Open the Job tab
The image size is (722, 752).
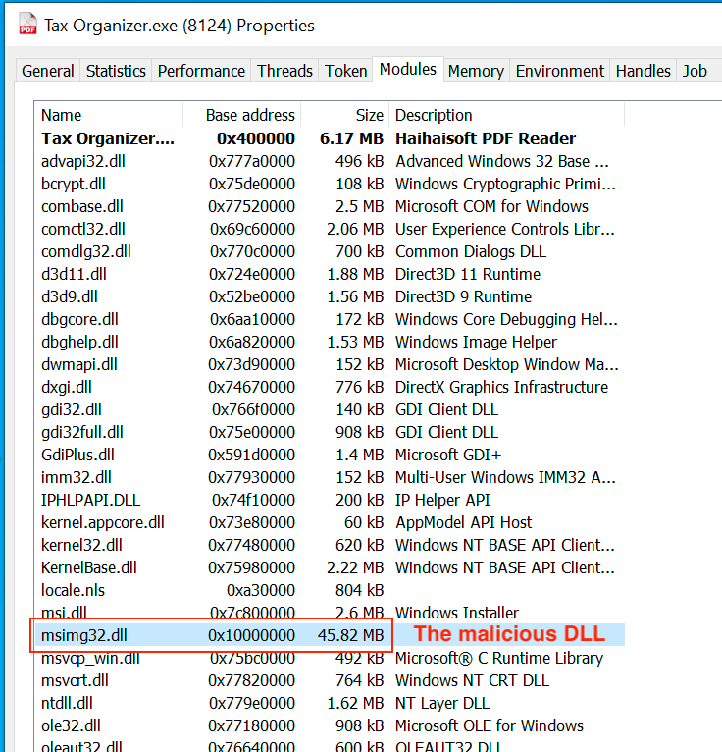(695, 71)
